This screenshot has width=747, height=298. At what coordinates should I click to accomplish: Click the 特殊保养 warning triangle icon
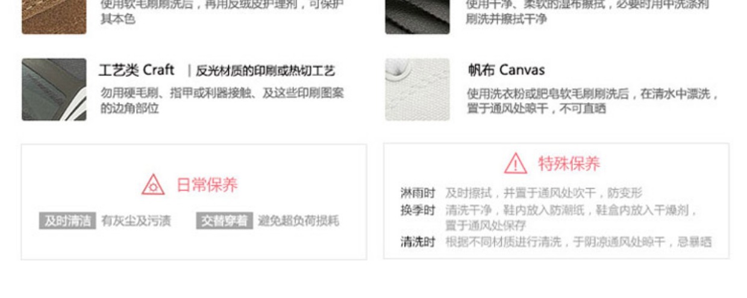[x=516, y=163]
